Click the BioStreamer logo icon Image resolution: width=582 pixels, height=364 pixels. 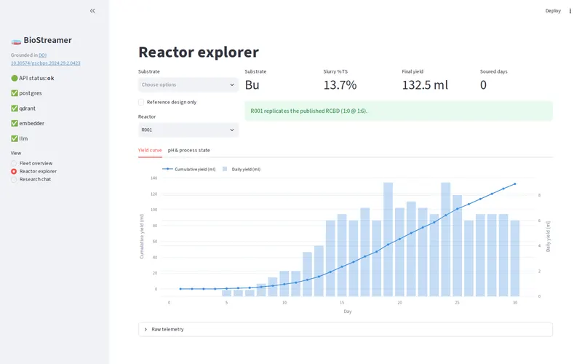tap(16, 41)
